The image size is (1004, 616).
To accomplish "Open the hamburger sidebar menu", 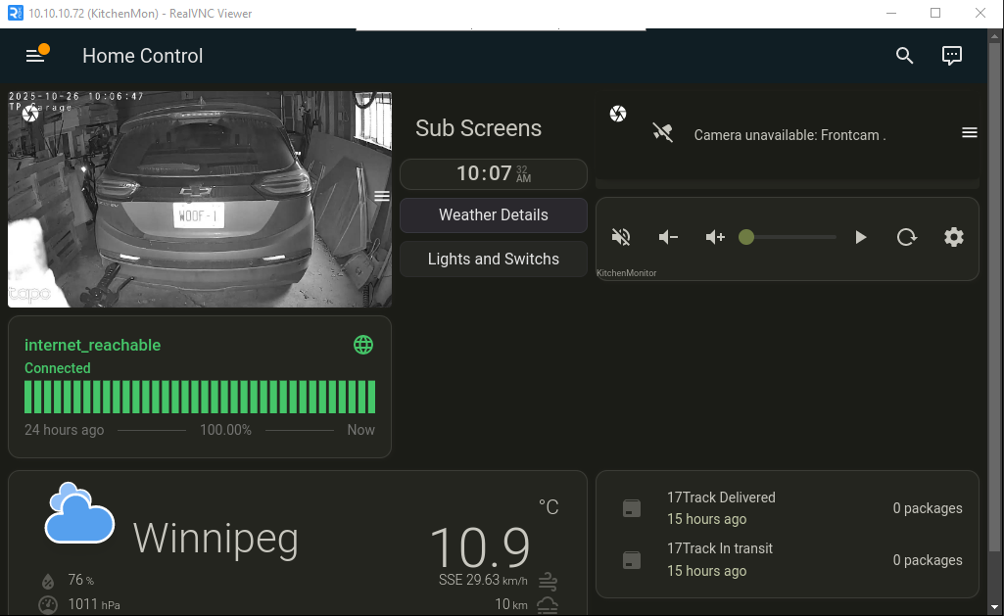I will [35, 56].
